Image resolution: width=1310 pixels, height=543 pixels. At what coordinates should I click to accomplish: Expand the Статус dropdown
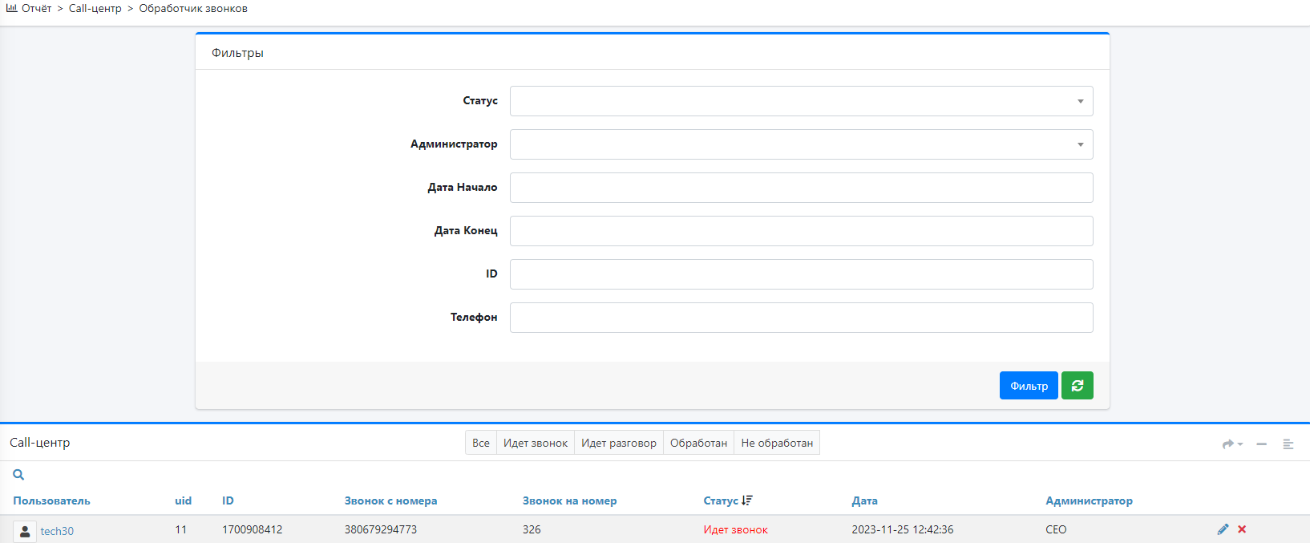coord(801,101)
